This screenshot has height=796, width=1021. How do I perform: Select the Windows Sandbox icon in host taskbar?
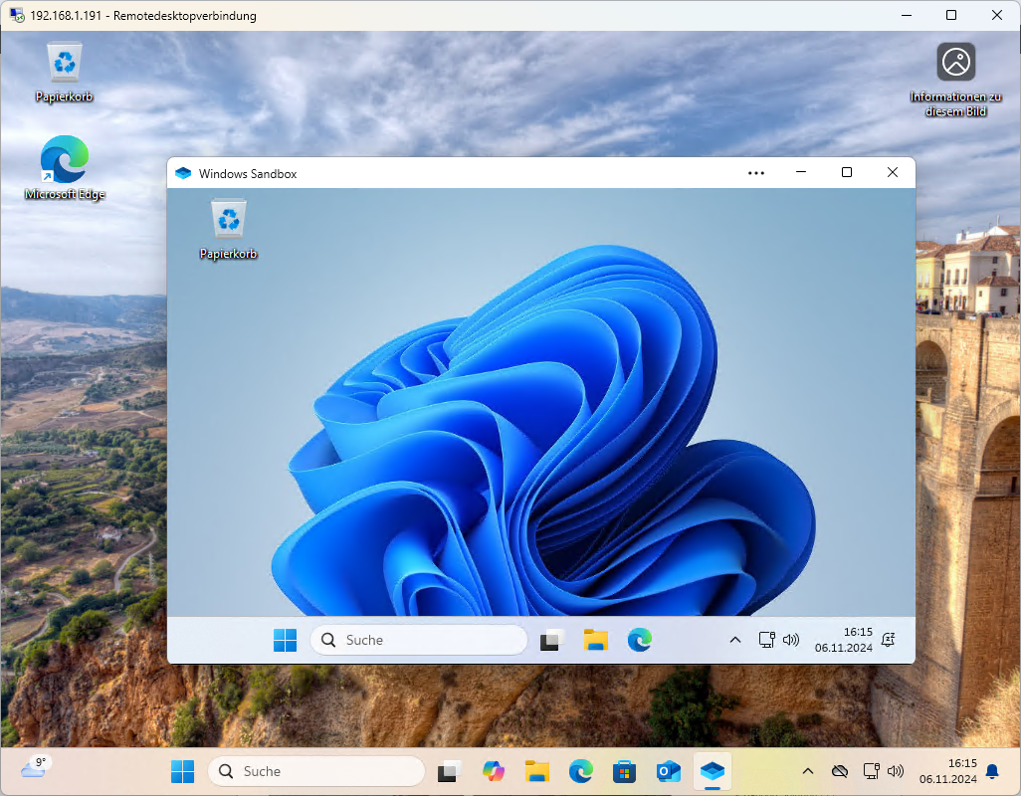[x=712, y=771]
